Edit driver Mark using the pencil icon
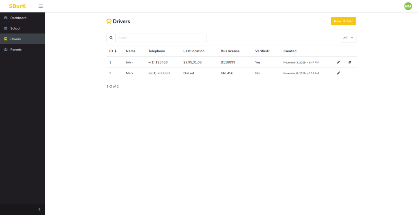 338,73
